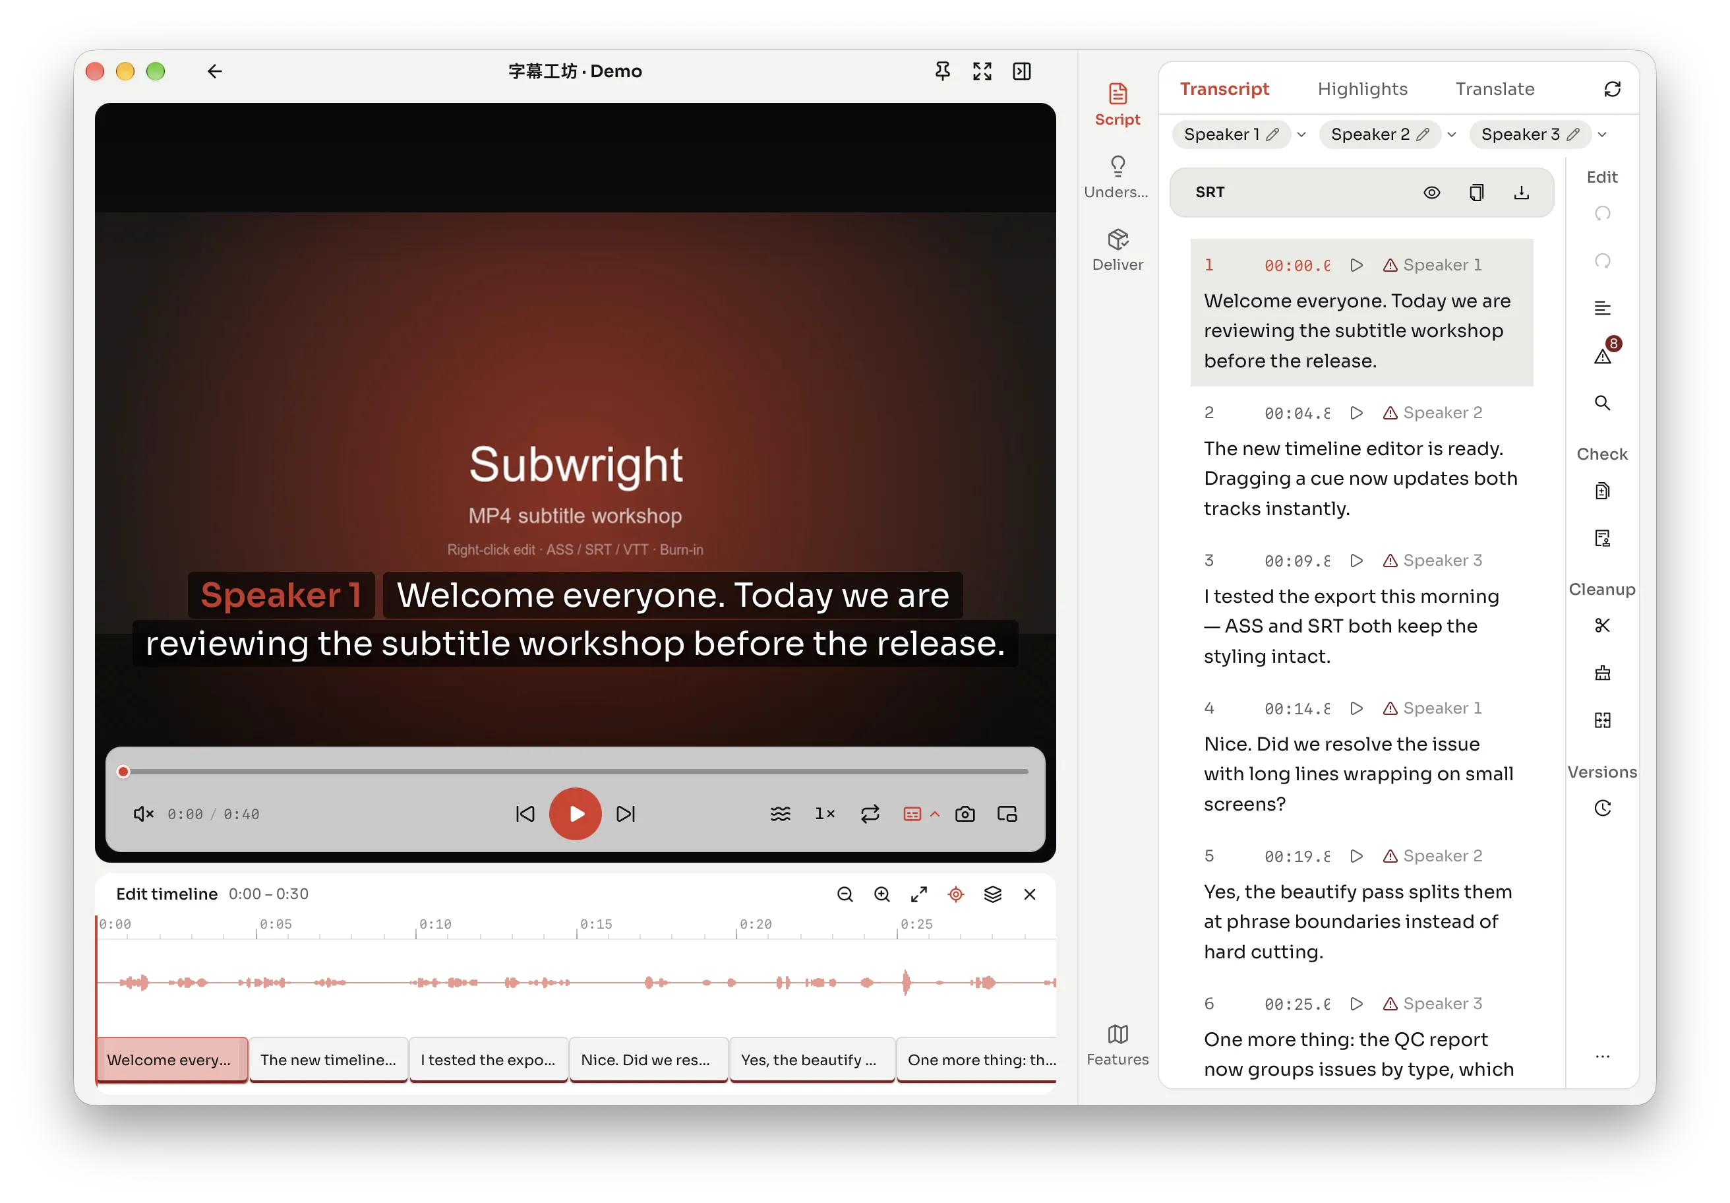Image resolution: width=1730 pixels, height=1203 pixels.
Task: Zoom out the edit timeline
Action: (845, 894)
